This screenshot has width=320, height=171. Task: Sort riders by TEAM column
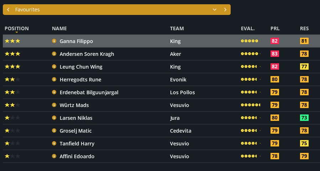pos(177,28)
